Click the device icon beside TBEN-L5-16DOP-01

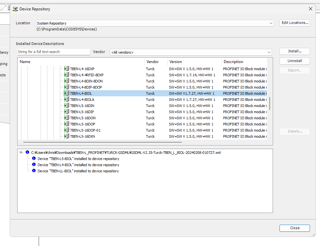click(x=67, y=130)
